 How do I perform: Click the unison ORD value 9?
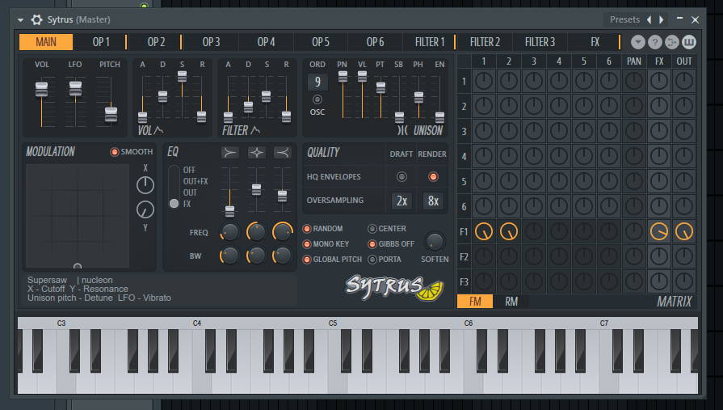tap(317, 82)
